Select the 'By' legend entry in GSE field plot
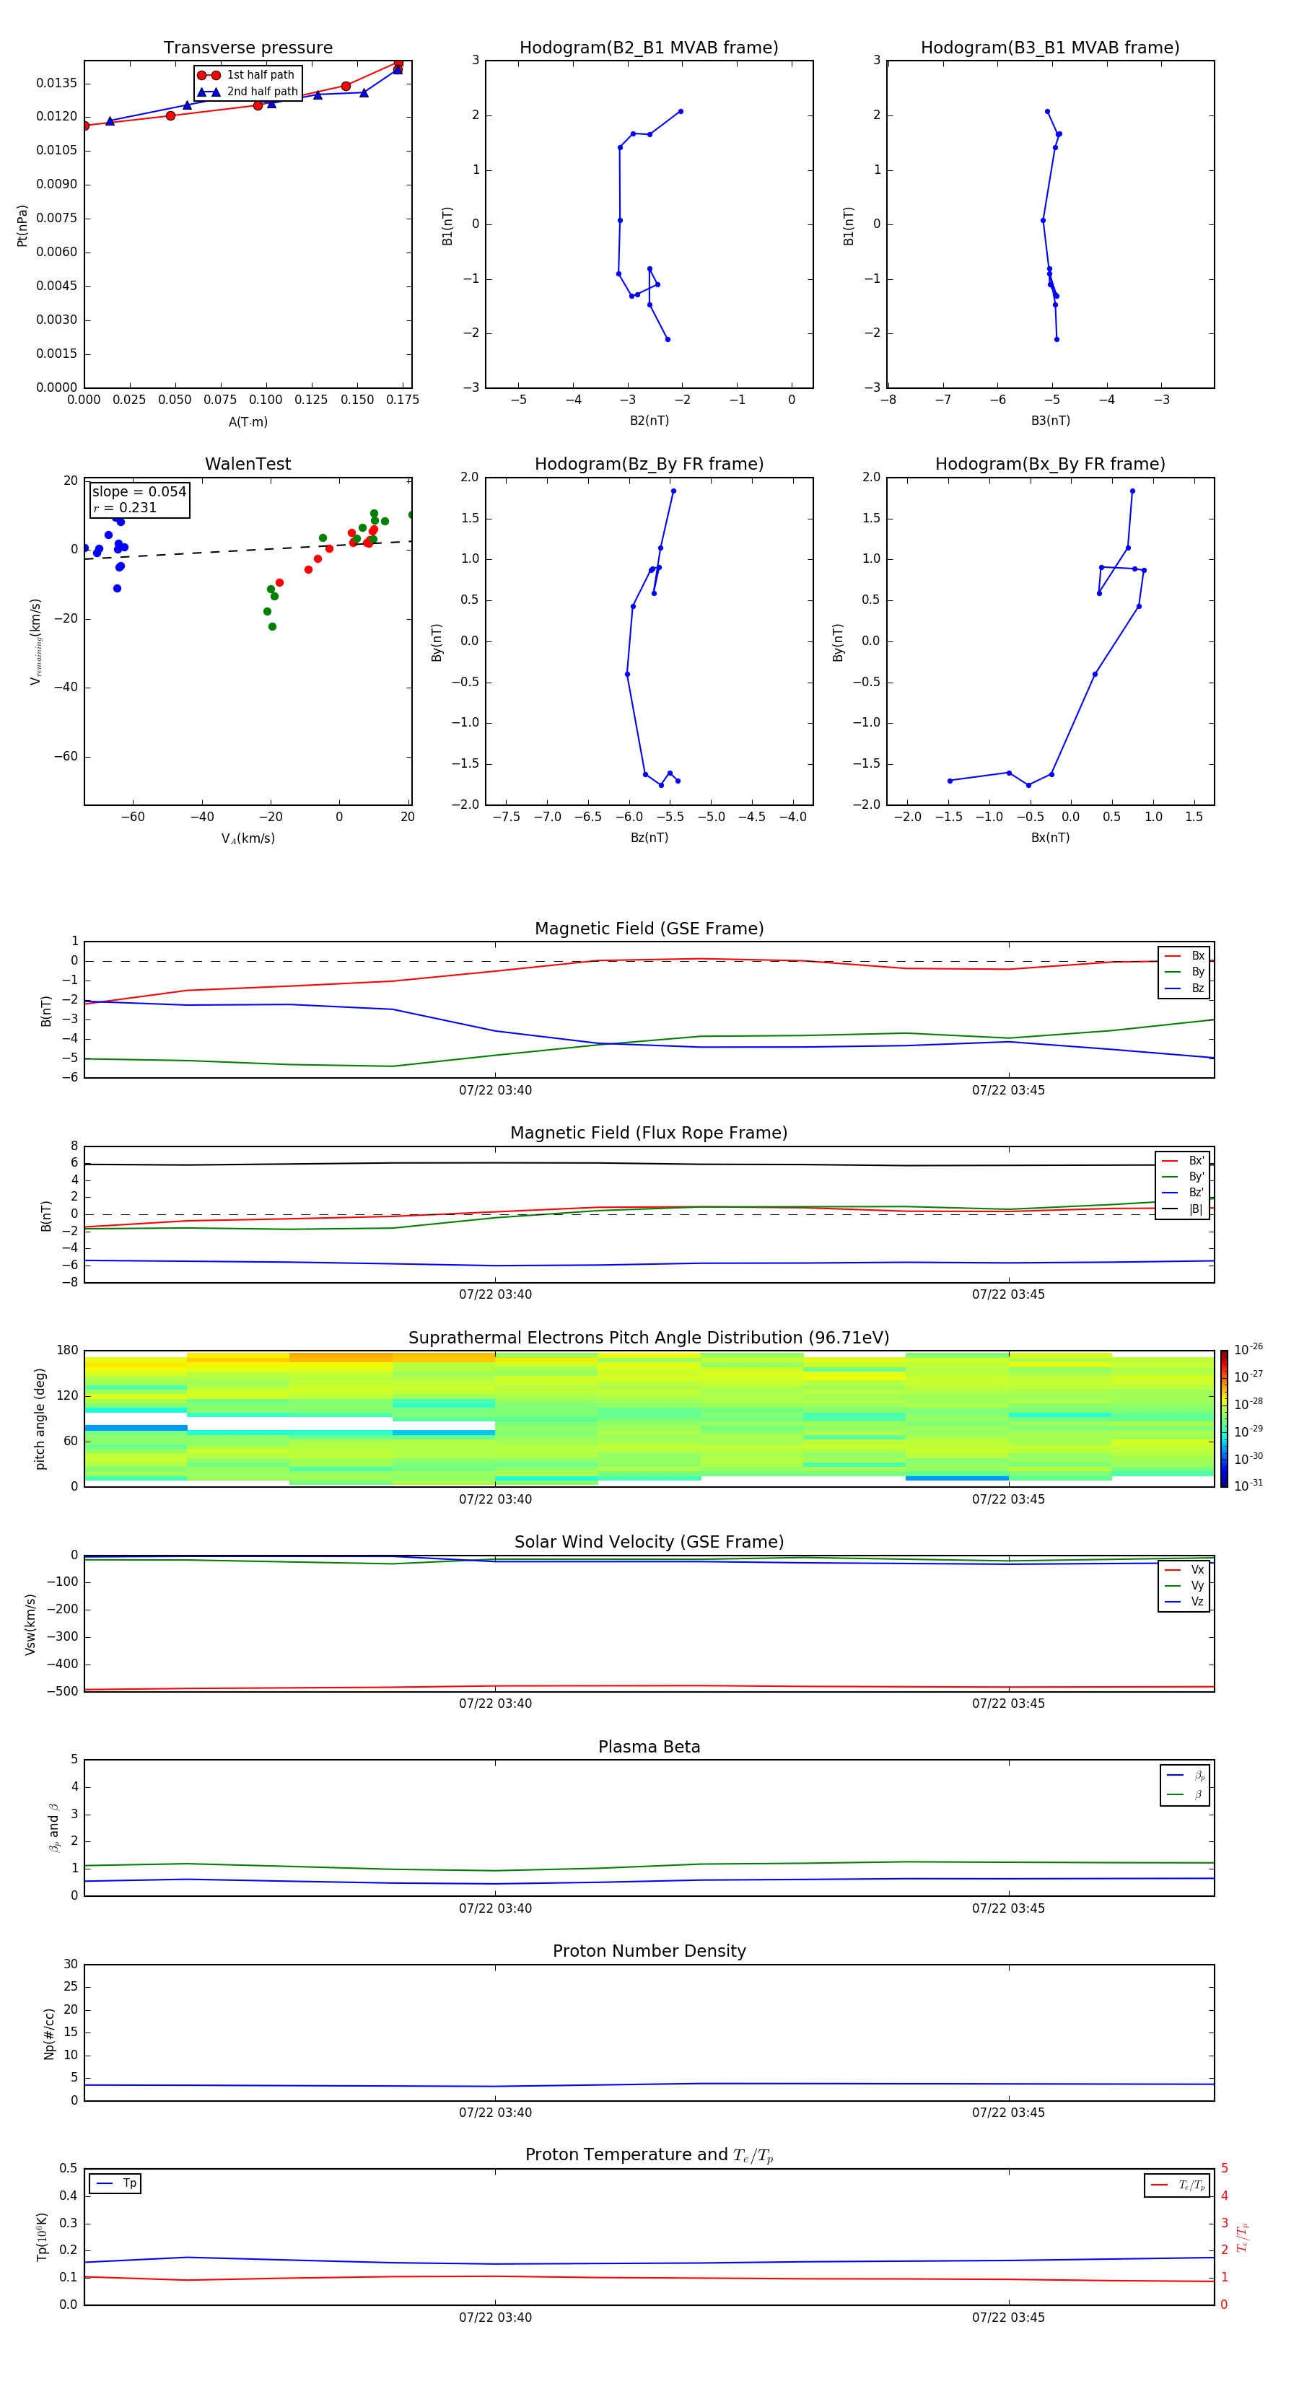 [1184, 971]
